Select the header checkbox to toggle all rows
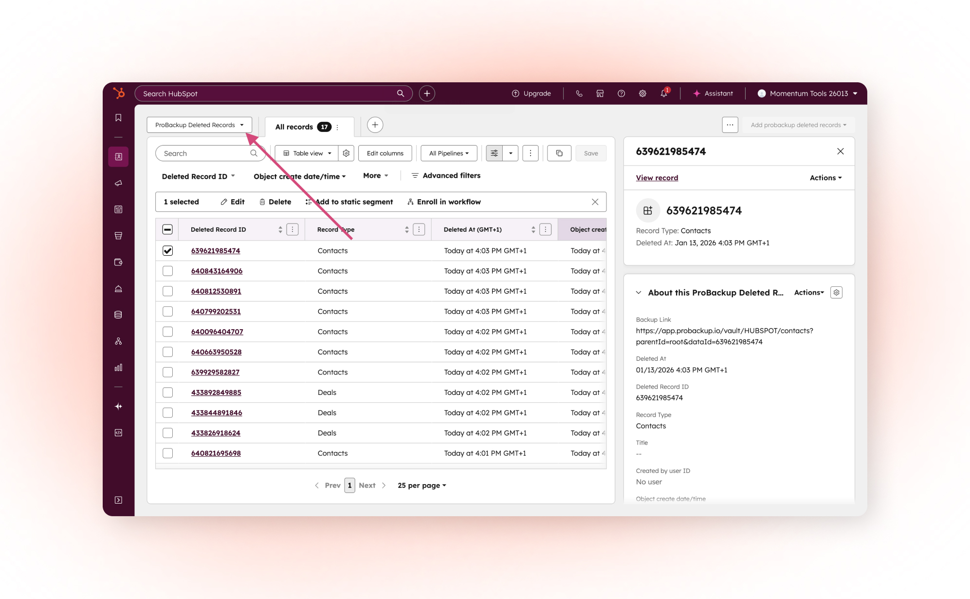The width and height of the screenshot is (970, 599). (x=167, y=229)
